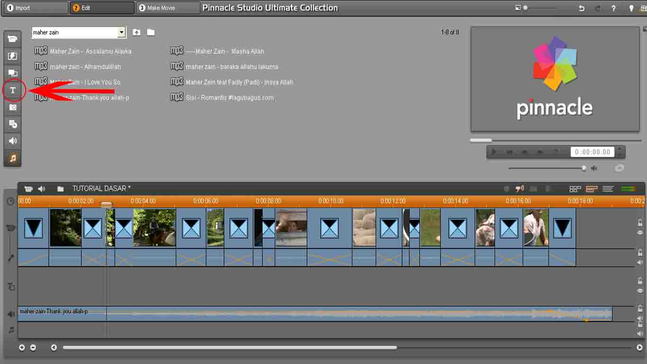
Task: Toggle the audio scrubbing button
Action: [x=520, y=189]
